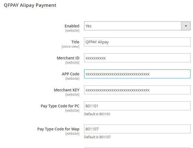Click the [store view] scope label under Title

point(71,47)
